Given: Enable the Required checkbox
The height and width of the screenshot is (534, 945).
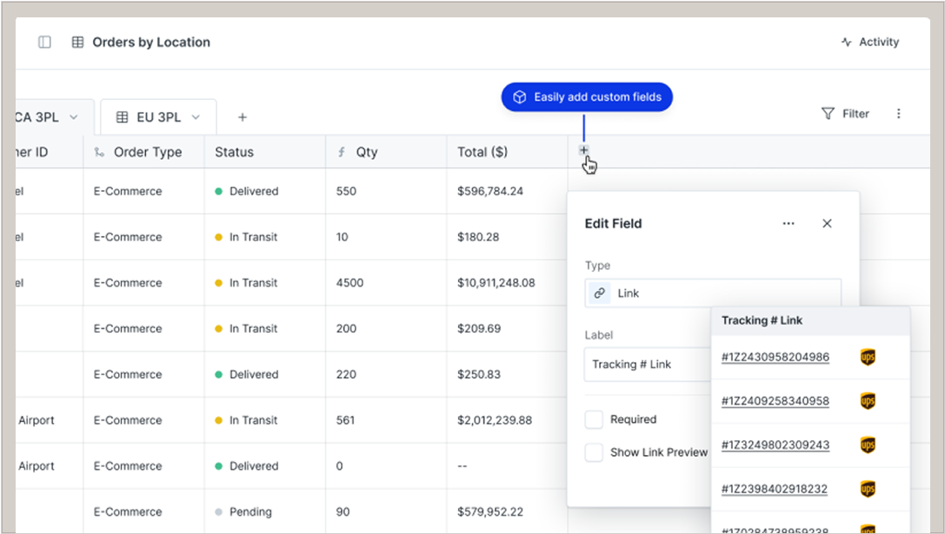Looking at the screenshot, I should pyautogui.click(x=594, y=419).
